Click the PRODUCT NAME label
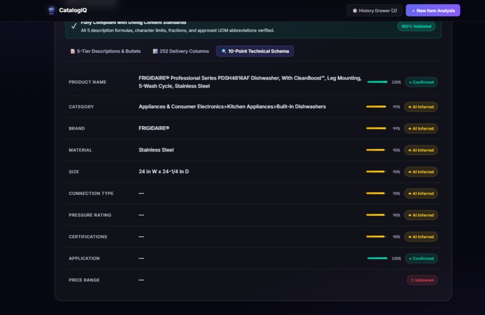The width and height of the screenshot is (485, 315). tap(87, 82)
